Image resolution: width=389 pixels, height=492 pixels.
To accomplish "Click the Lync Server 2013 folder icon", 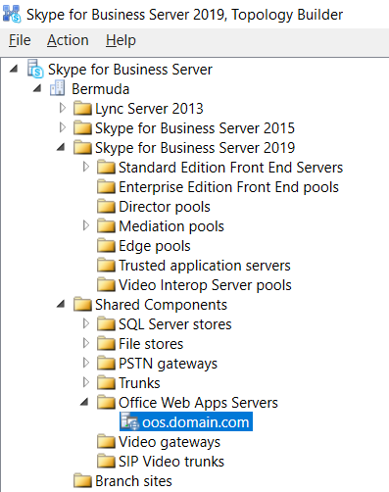I will coord(82,109).
